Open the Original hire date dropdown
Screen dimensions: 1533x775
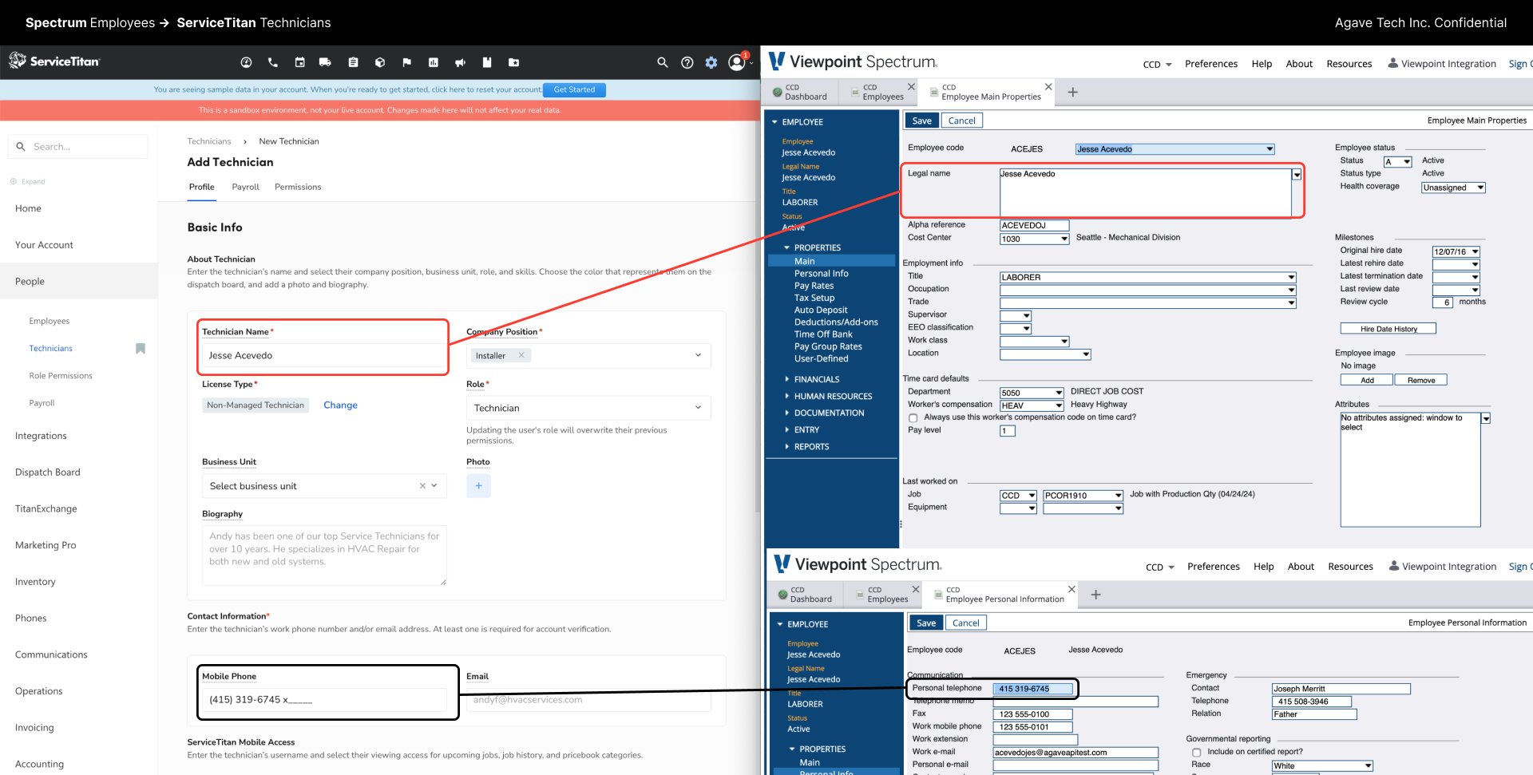1476,252
